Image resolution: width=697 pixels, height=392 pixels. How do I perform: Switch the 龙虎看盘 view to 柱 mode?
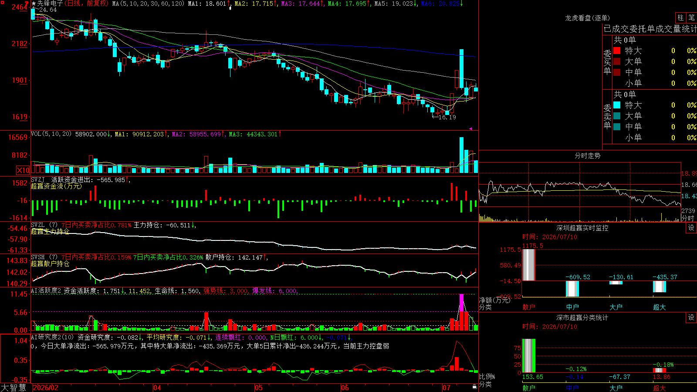pyautogui.click(x=680, y=18)
